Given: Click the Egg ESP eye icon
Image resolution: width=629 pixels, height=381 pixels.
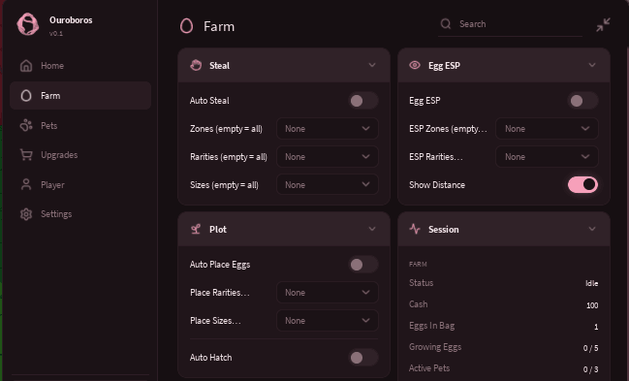Looking at the screenshot, I should (415, 65).
